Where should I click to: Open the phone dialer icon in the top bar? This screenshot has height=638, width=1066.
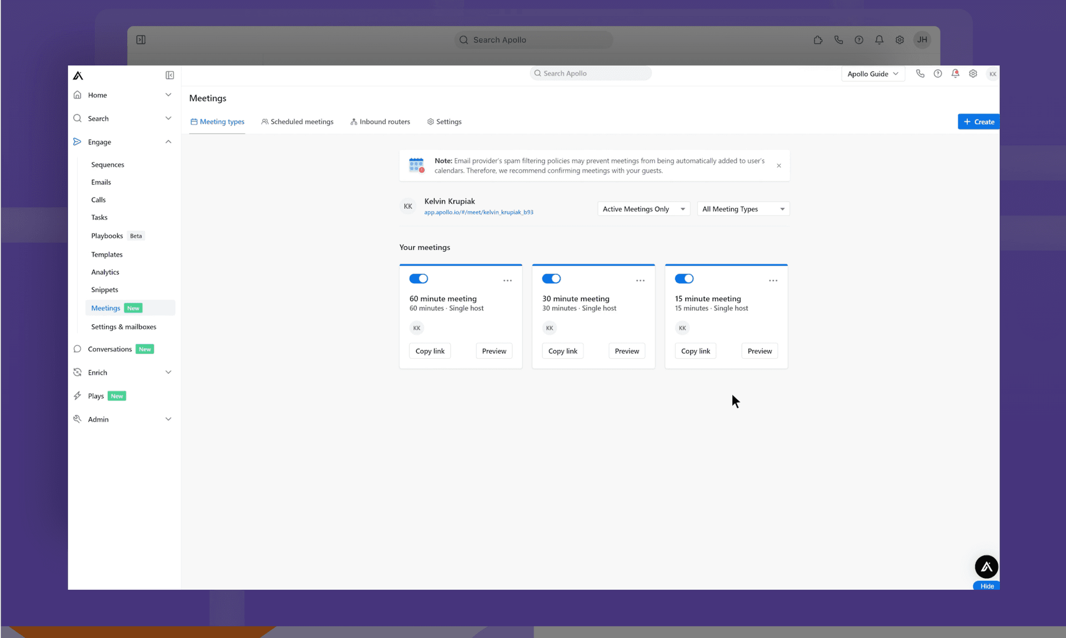pos(920,73)
